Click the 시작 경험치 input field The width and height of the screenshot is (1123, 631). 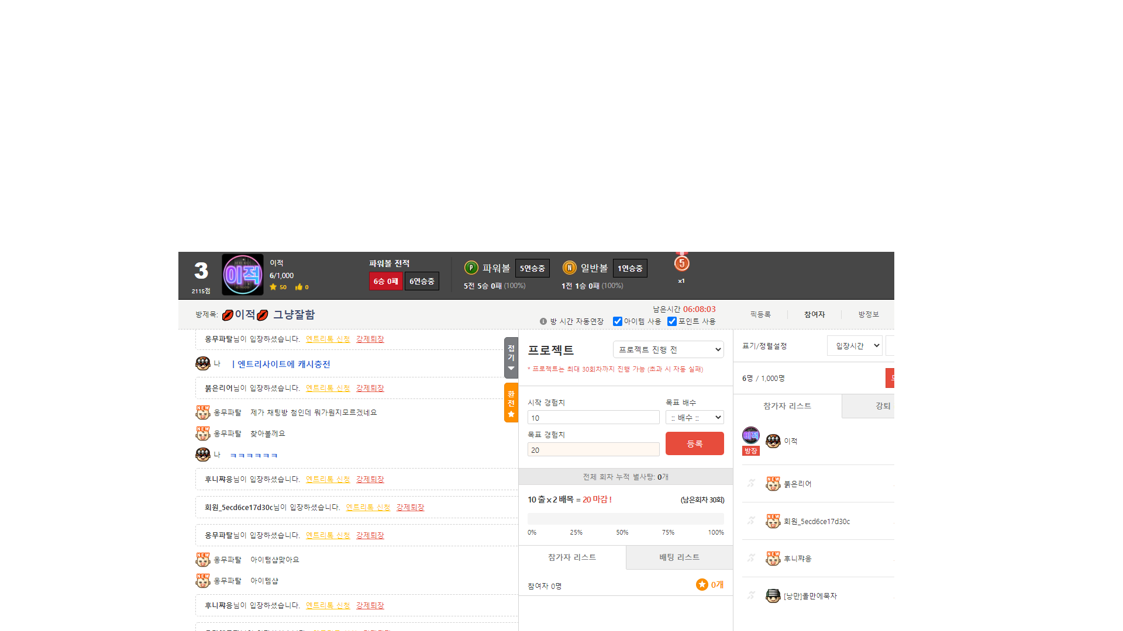click(594, 417)
